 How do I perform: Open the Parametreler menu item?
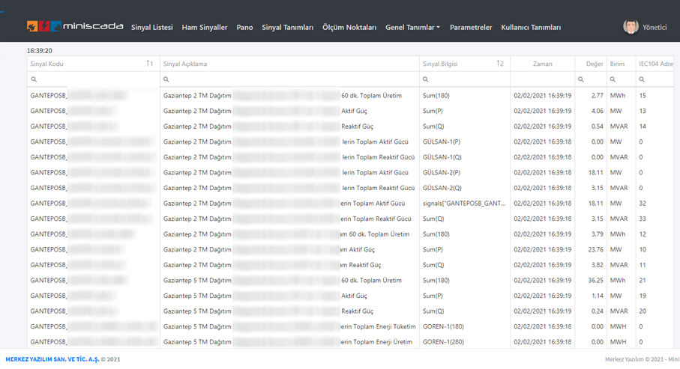click(471, 28)
